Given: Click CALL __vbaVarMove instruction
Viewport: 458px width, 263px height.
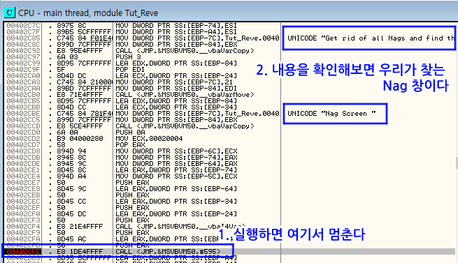Looking at the screenshot, I should pos(185,95).
